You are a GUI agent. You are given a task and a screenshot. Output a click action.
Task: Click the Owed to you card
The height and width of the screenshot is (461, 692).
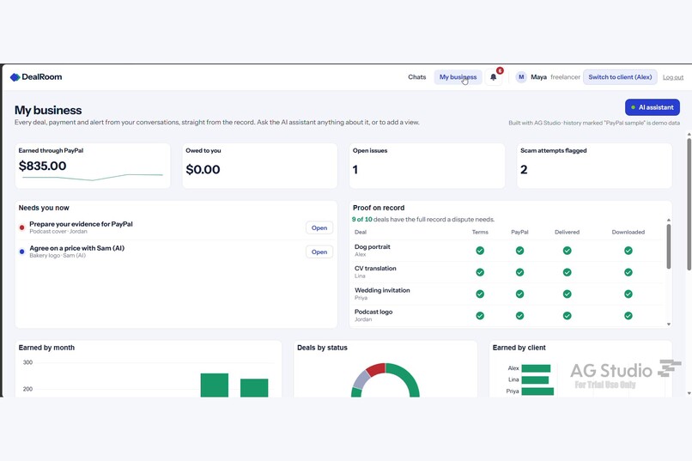[x=259, y=166]
